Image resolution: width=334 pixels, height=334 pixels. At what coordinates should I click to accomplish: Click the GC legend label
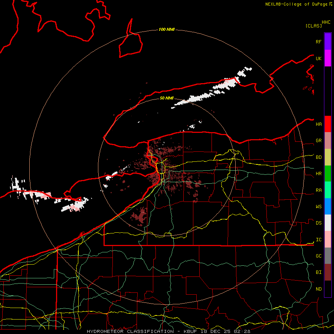click(318, 256)
